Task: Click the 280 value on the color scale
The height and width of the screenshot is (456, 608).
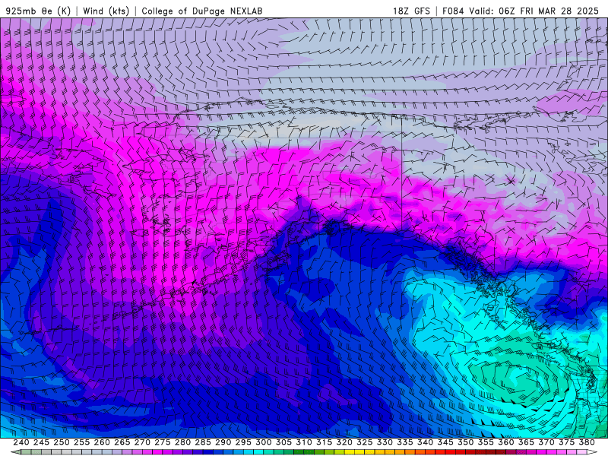Action: tap(182, 442)
